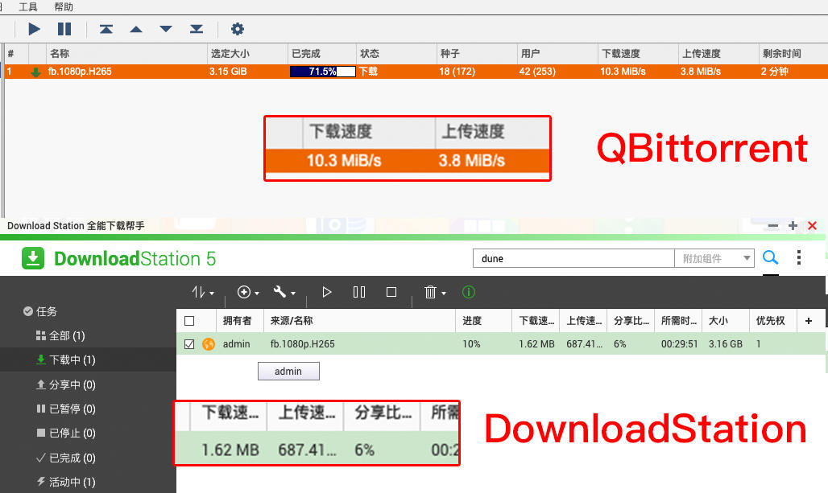The height and width of the screenshot is (493, 828).
Task: Select 分享中 (0) in sidebar
Action: pos(66,385)
